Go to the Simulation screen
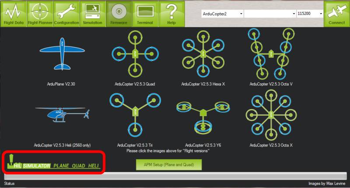This screenshot has width=350, height=188. click(x=92, y=13)
